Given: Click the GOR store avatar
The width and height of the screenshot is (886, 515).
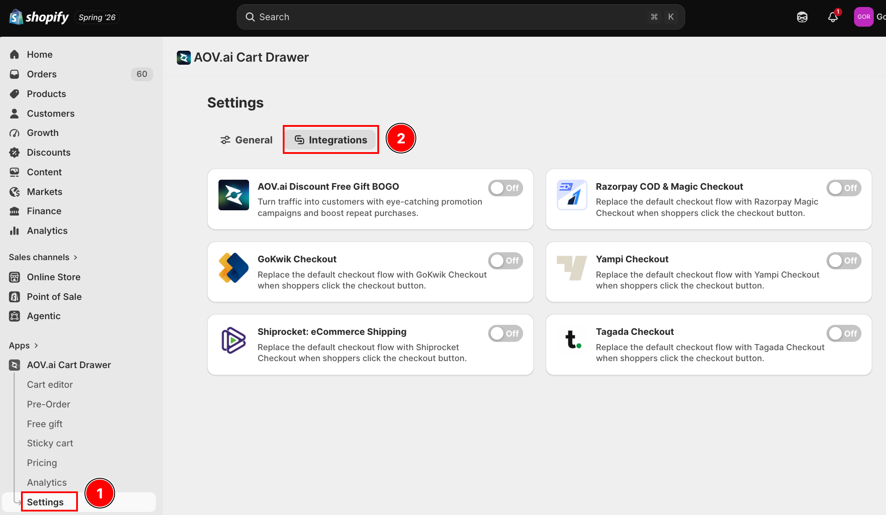Looking at the screenshot, I should pyautogui.click(x=863, y=17).
